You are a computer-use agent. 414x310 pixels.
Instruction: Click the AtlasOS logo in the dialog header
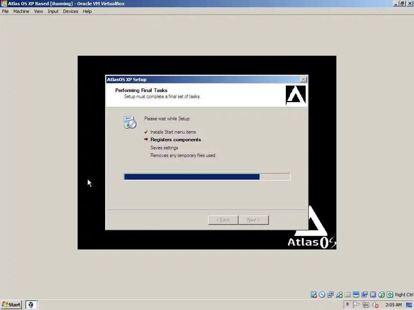click(296, 95)
